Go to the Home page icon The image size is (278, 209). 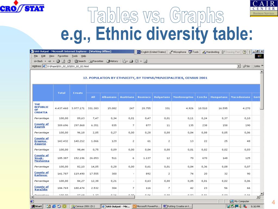tap(69, 61)
